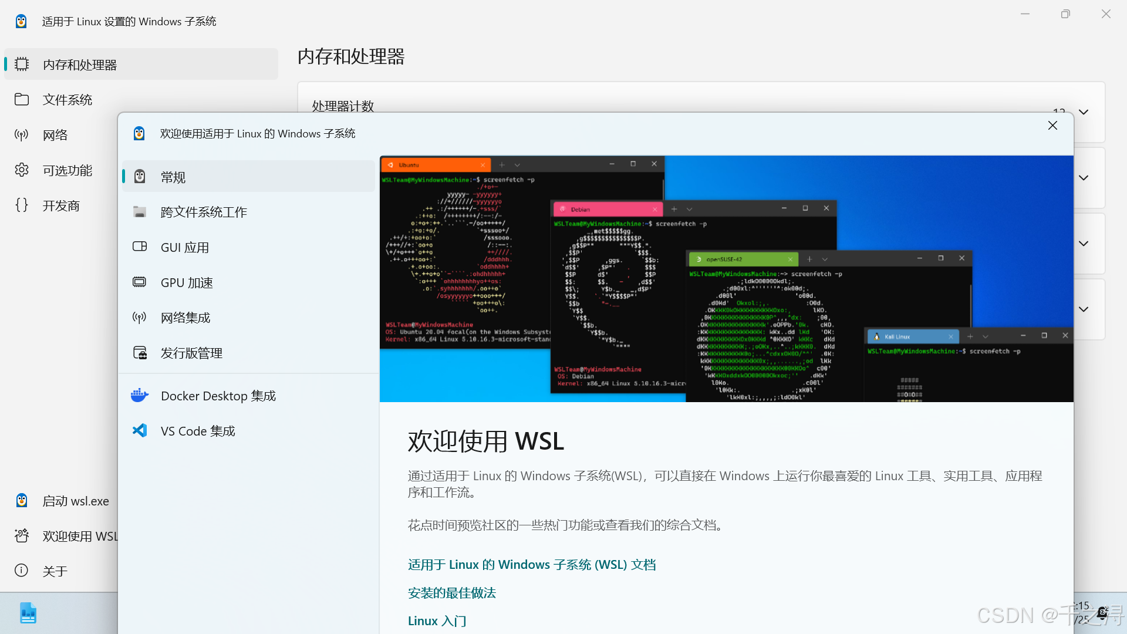Close the 欢迎使用 WSL welcome dialog
1127x634 pixels.
tap(1052, 126)
